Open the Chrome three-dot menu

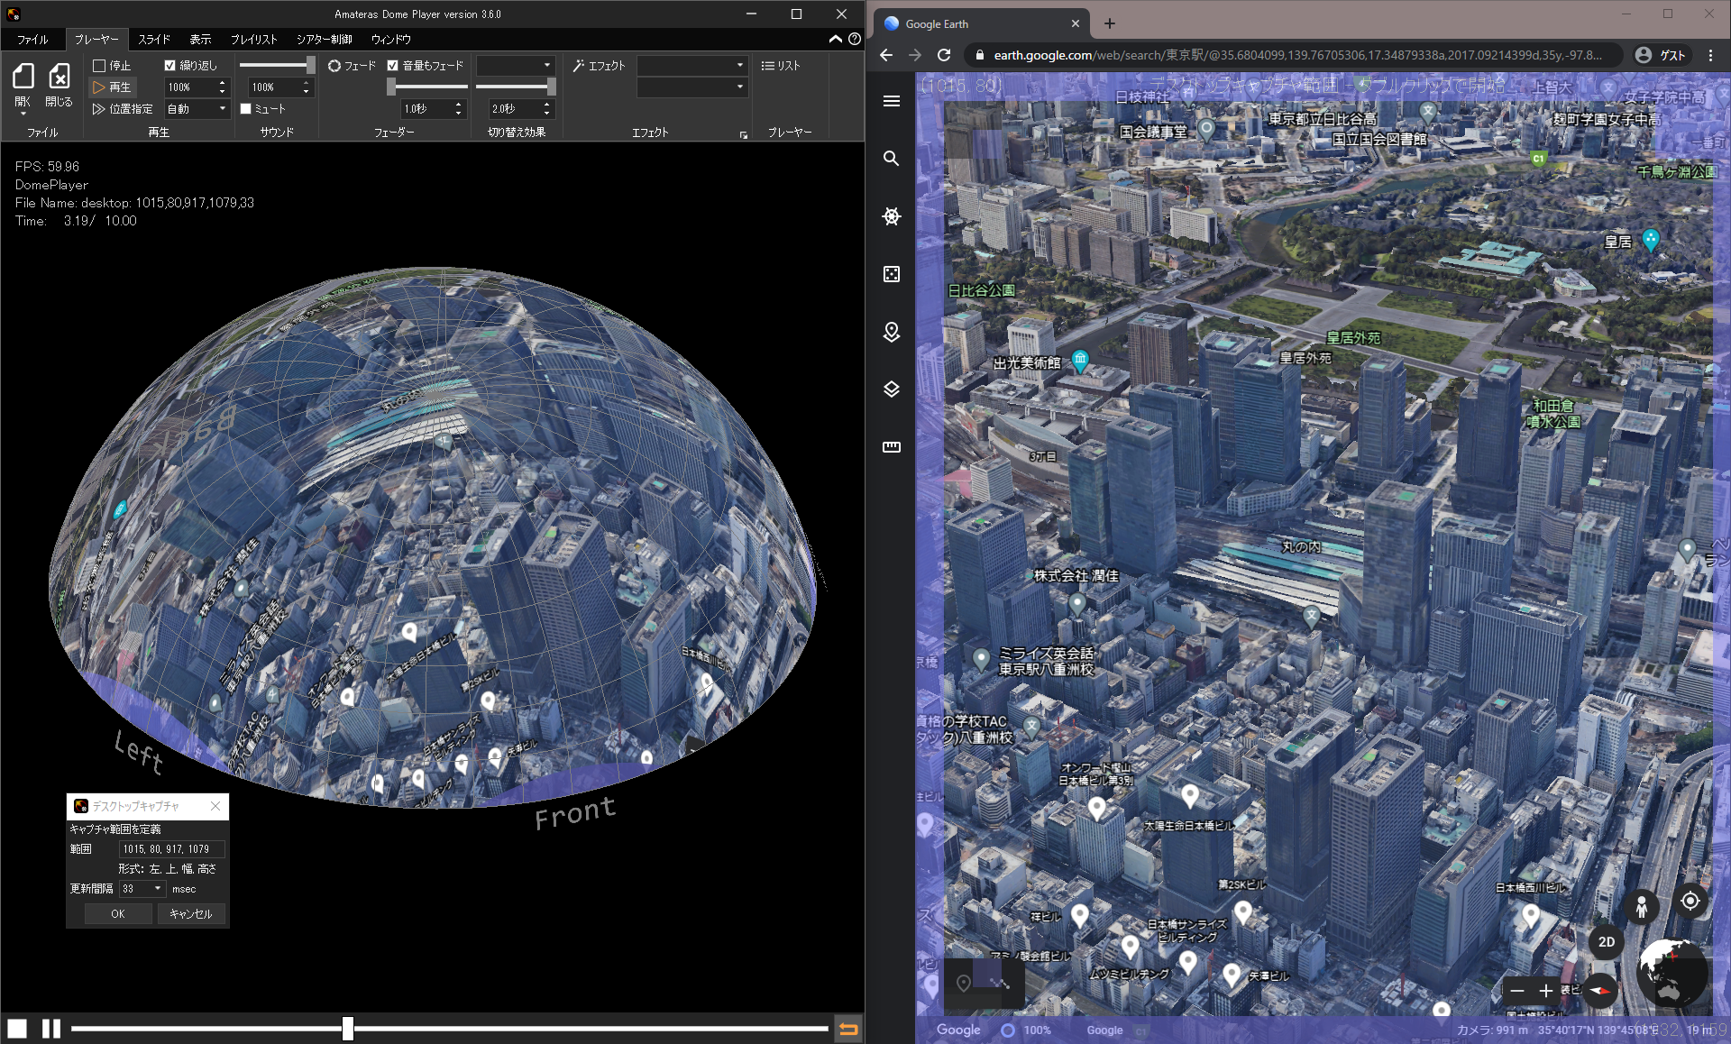(x=1710, y=55)
